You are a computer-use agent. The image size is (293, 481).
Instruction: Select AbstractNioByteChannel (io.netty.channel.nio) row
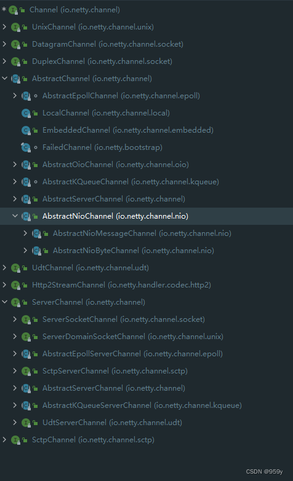146,251
